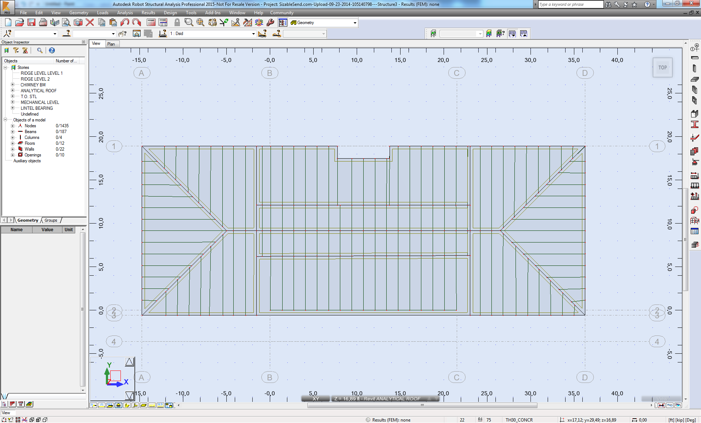
Task: Open Job Preferences wrench icon
Action: pyautogui.click(x=271, y=23)
